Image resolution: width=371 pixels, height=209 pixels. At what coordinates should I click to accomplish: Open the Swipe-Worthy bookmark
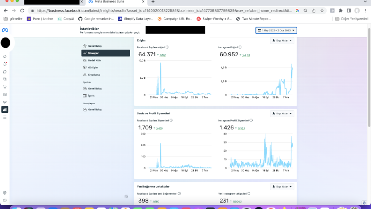point(214,19)
